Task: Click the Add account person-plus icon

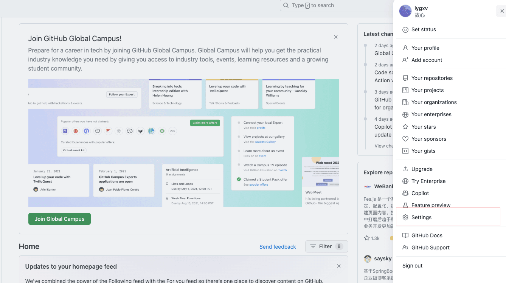Action: click(x=405, y=60)
